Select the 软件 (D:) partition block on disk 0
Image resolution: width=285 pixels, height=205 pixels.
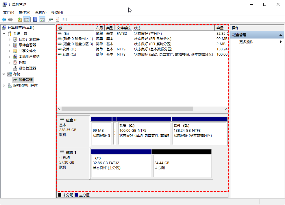click(199, 131)
